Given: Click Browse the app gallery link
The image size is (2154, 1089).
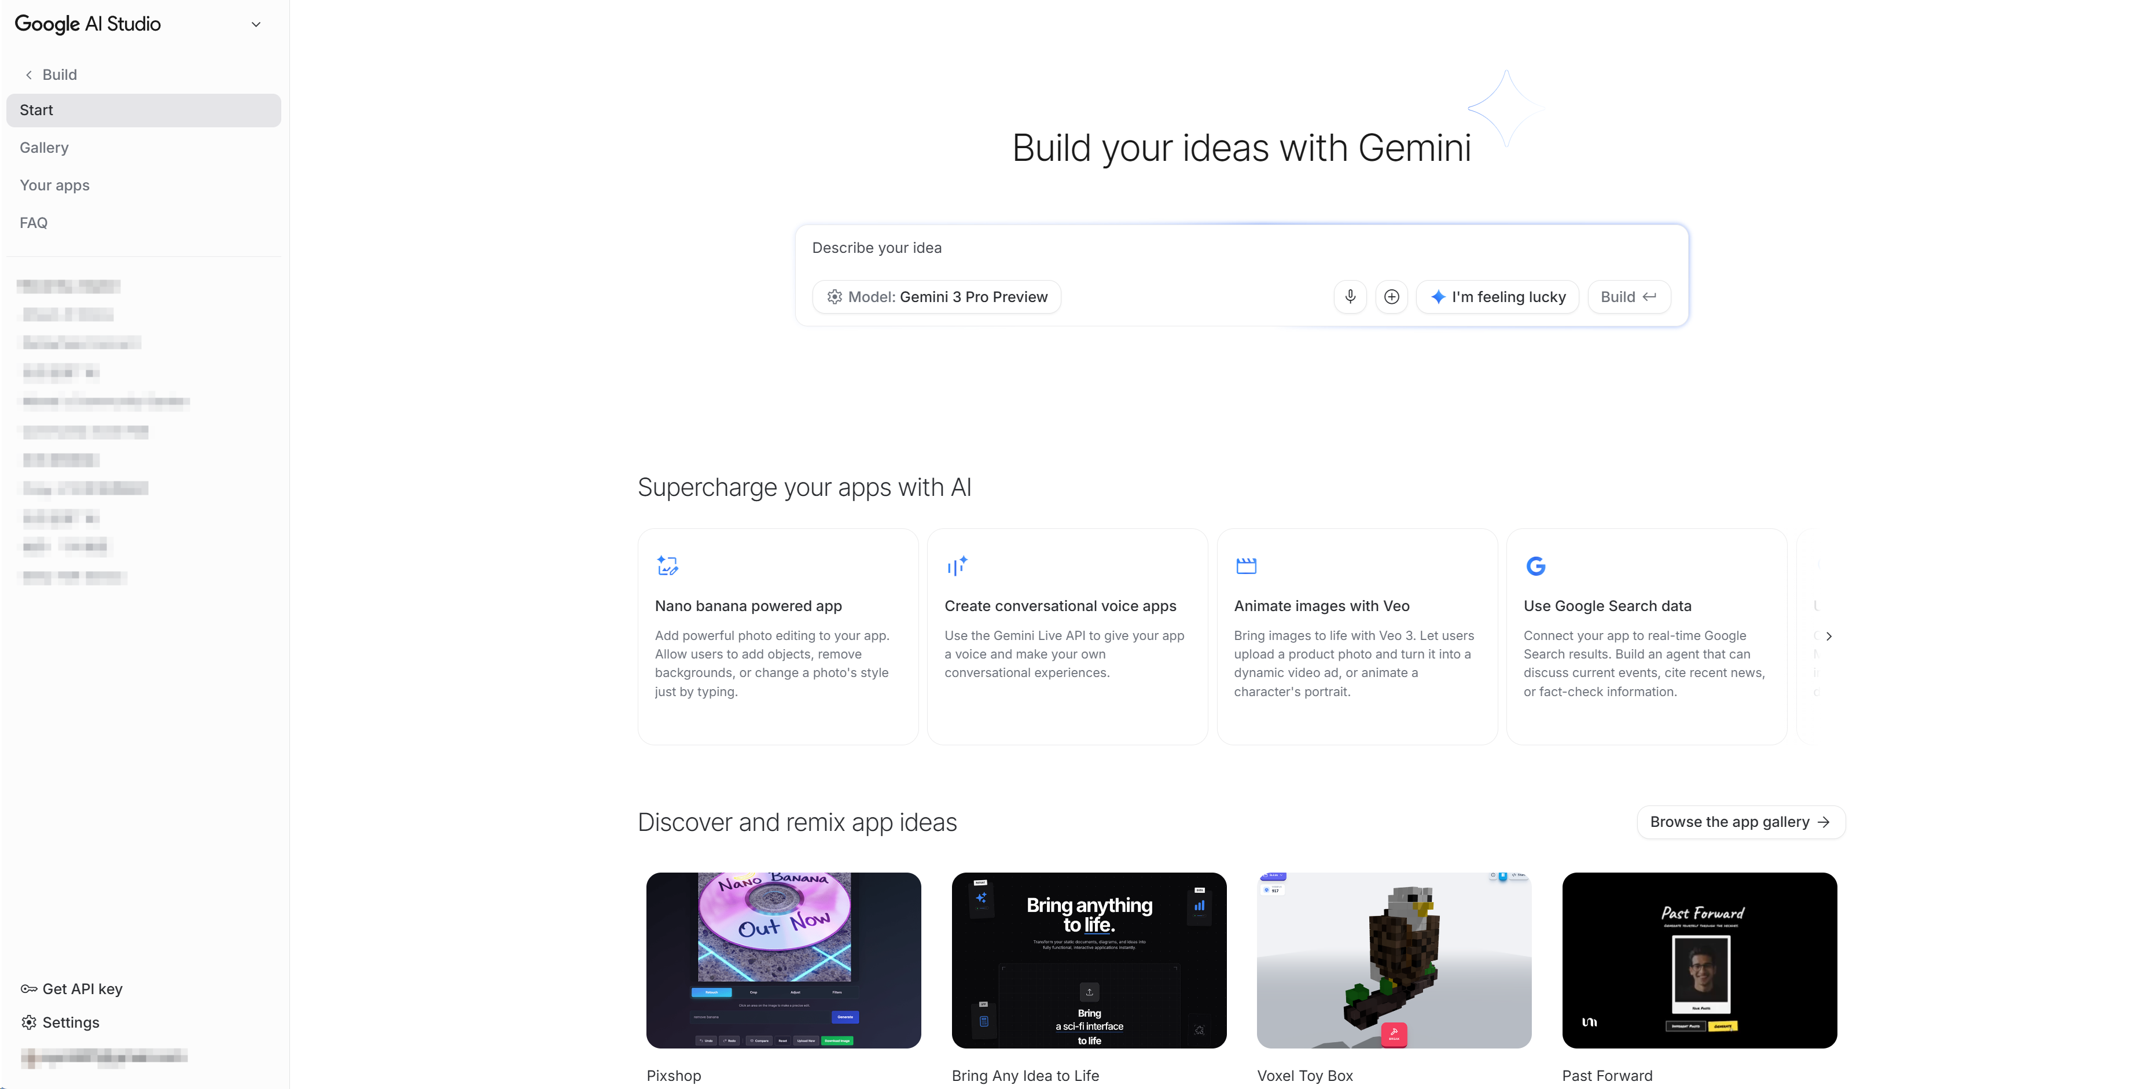Looking at the screenshot, I should tap(1740, 822).
